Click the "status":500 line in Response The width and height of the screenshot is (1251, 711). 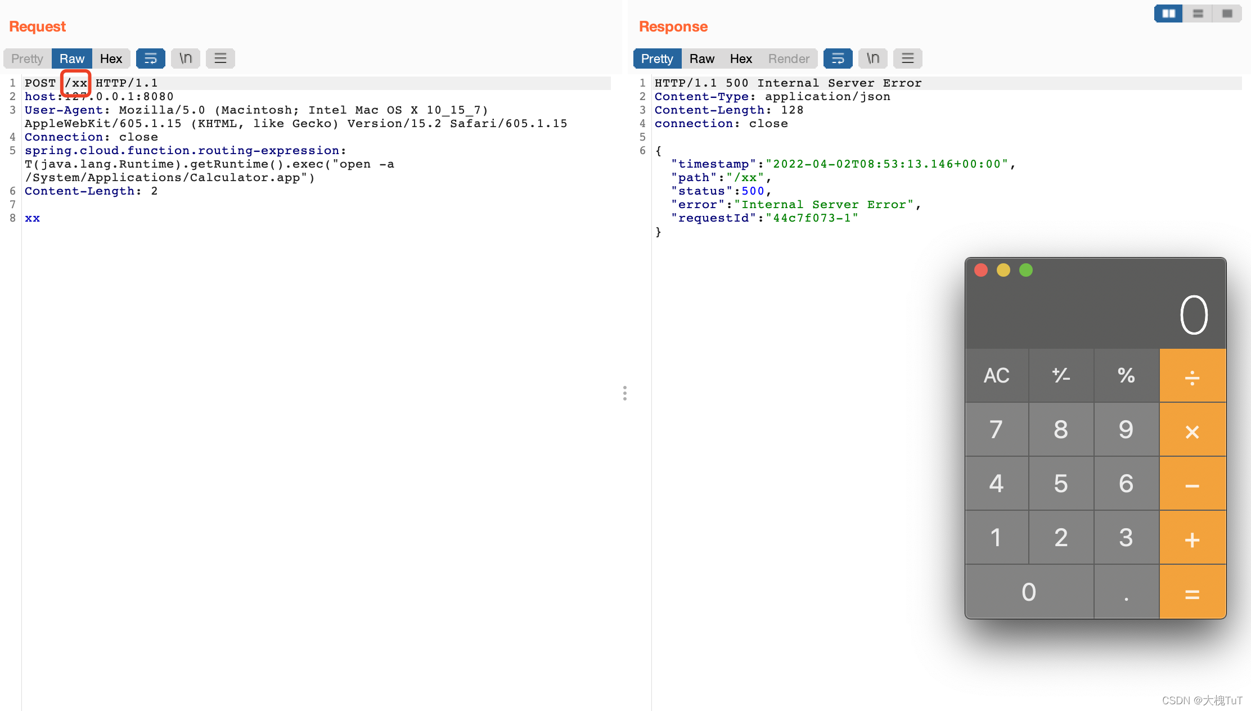tap(721, 191)
